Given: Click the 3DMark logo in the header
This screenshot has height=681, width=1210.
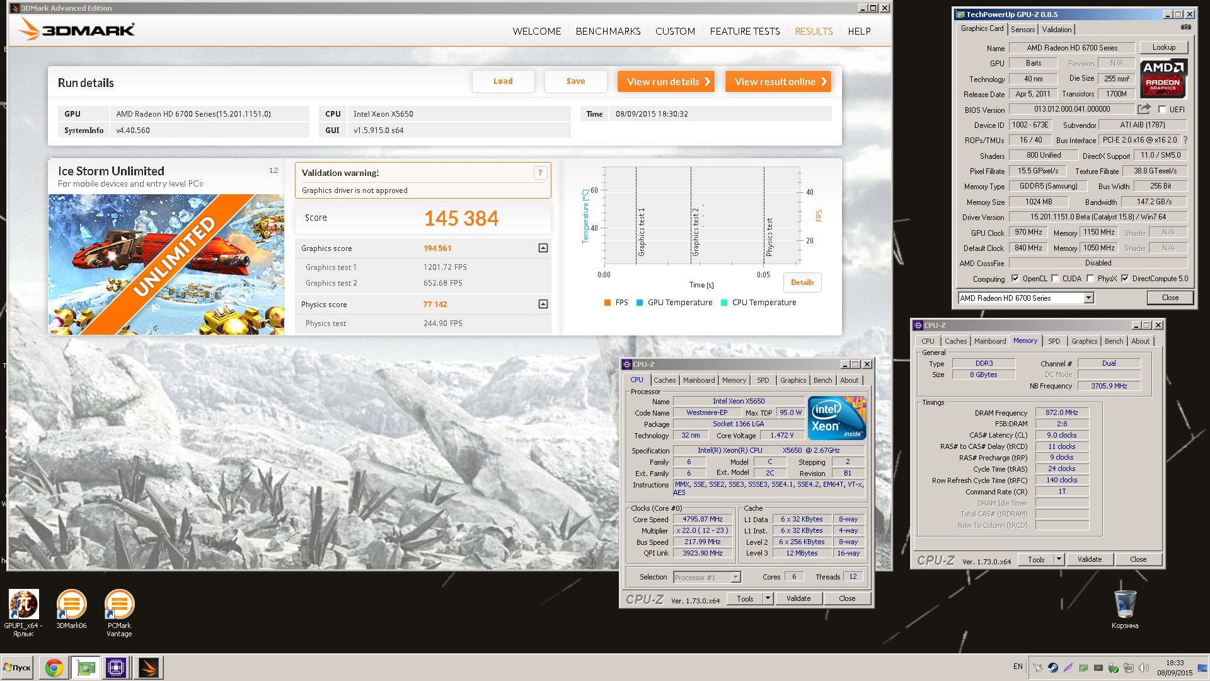Looking at the screenshot, I should (76, 29).
